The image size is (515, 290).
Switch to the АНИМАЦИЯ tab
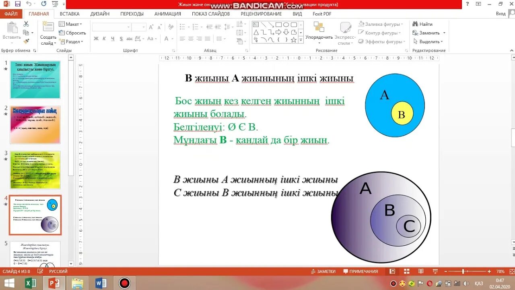(168, 14)
